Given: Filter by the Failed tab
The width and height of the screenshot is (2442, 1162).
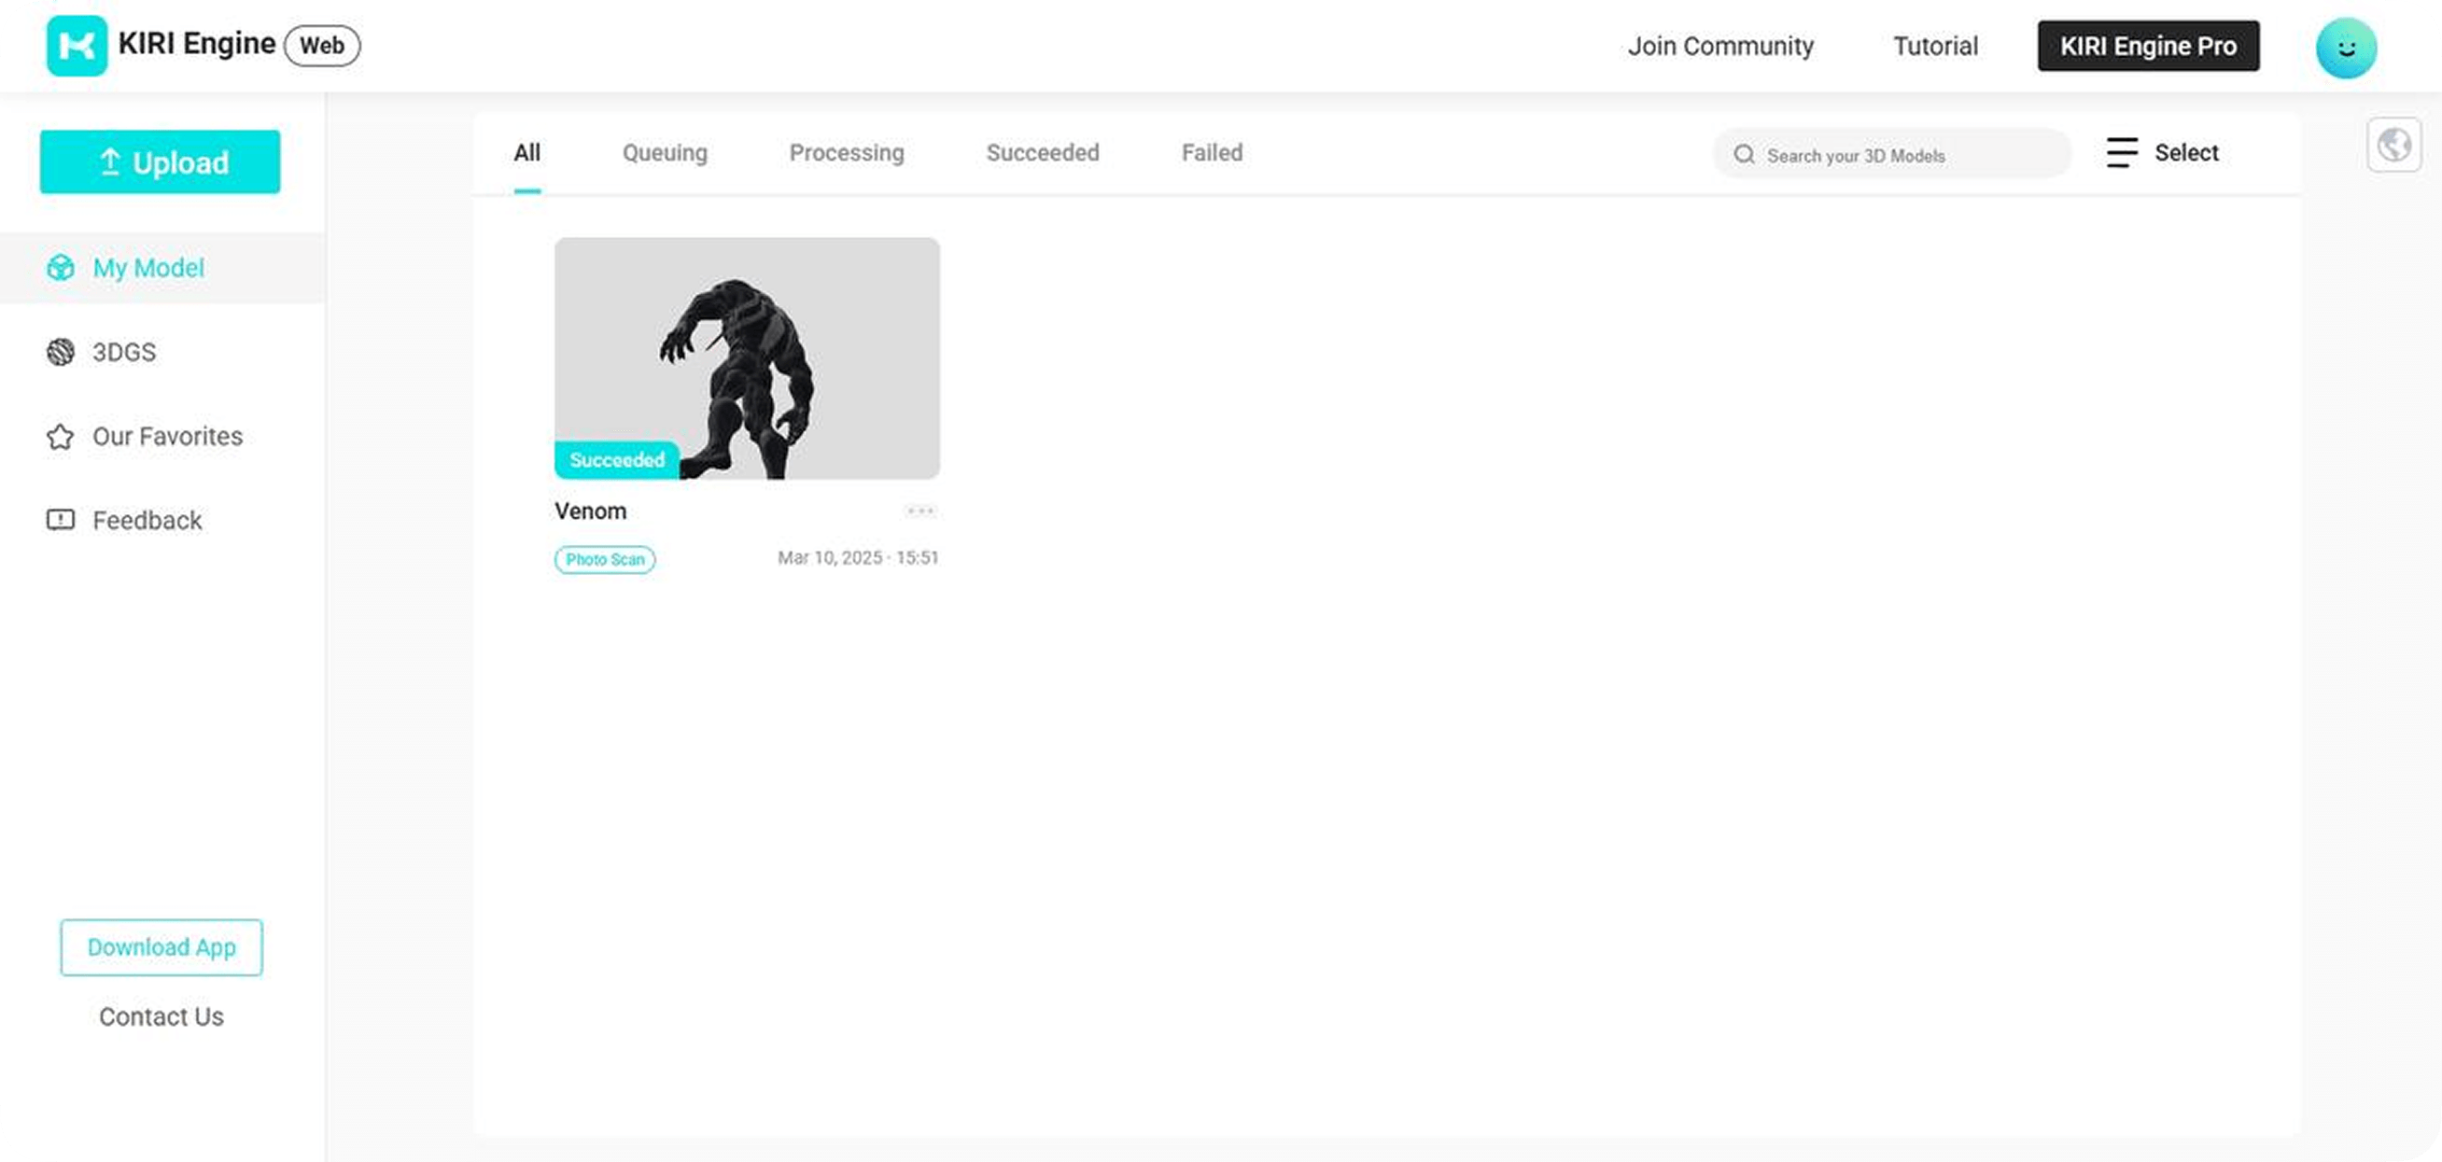Looking at the screenshot, I should [1212, 152].
